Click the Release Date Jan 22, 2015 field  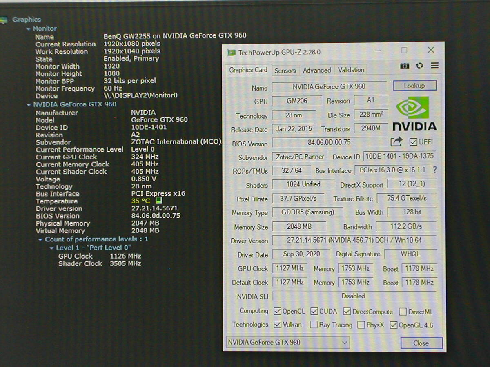click(x=294, y=129)
